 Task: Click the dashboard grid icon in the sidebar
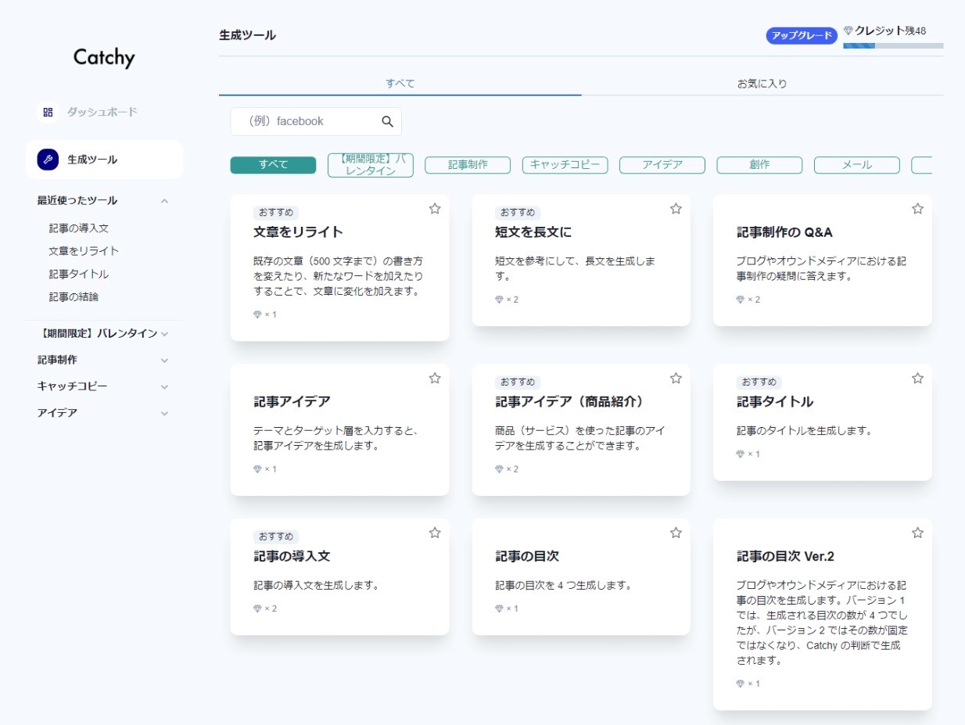pos(47,112)
